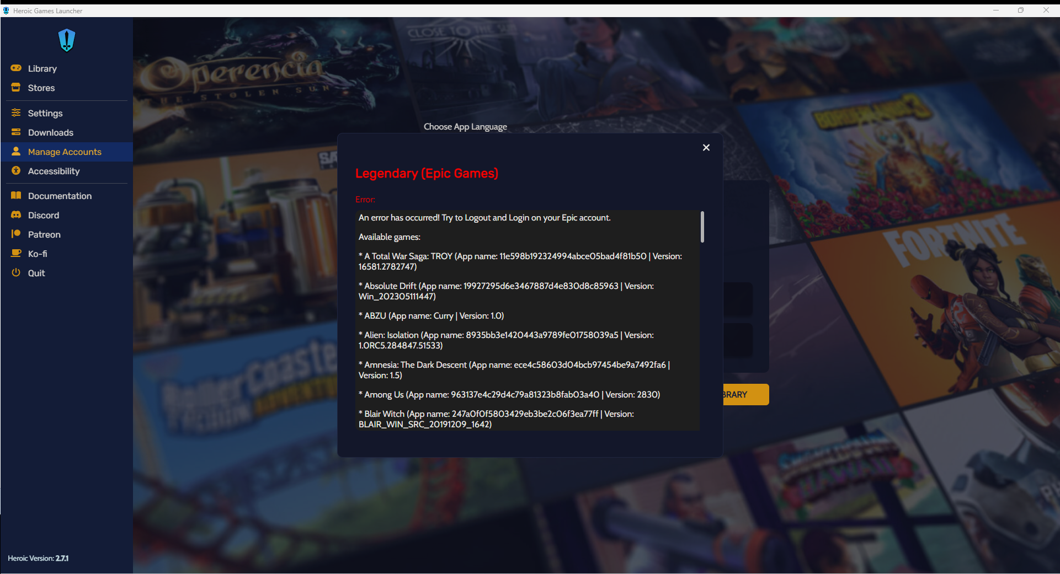The width and height of the screenshot is (1060, 574).
Task: Select Stores in the sidebar
Action: coord(41,87)
